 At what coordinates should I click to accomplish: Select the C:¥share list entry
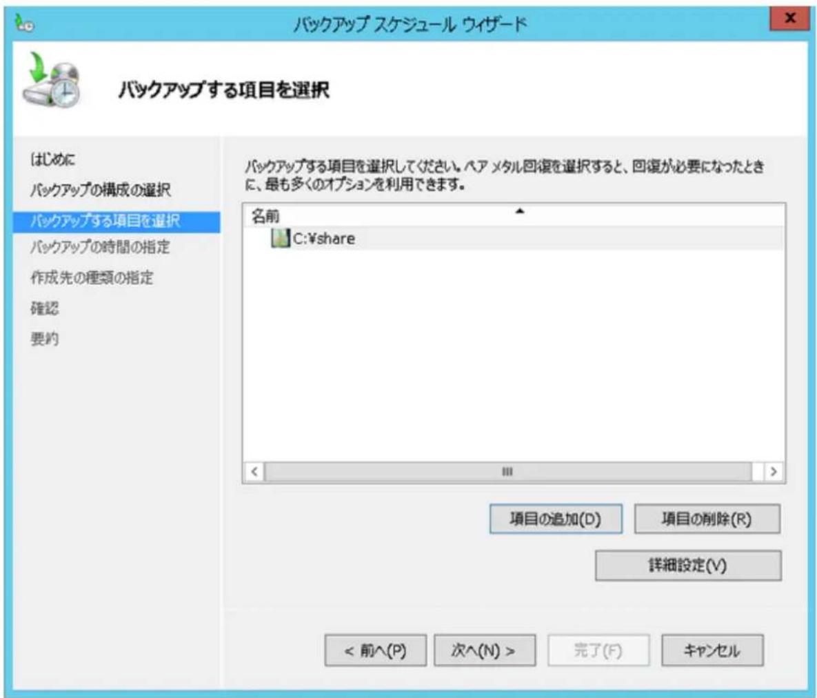(x=513, y=238)
